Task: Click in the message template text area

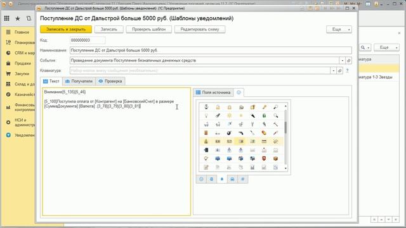Action: [x=117, y=152]
